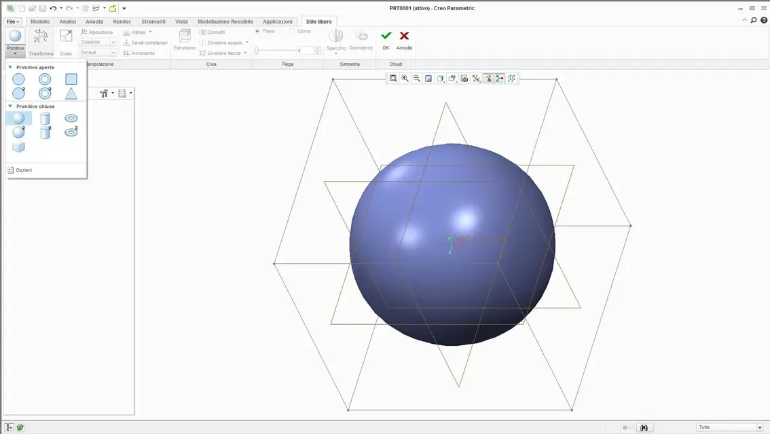Select the closed cylinder primitive

click(45, 118)
